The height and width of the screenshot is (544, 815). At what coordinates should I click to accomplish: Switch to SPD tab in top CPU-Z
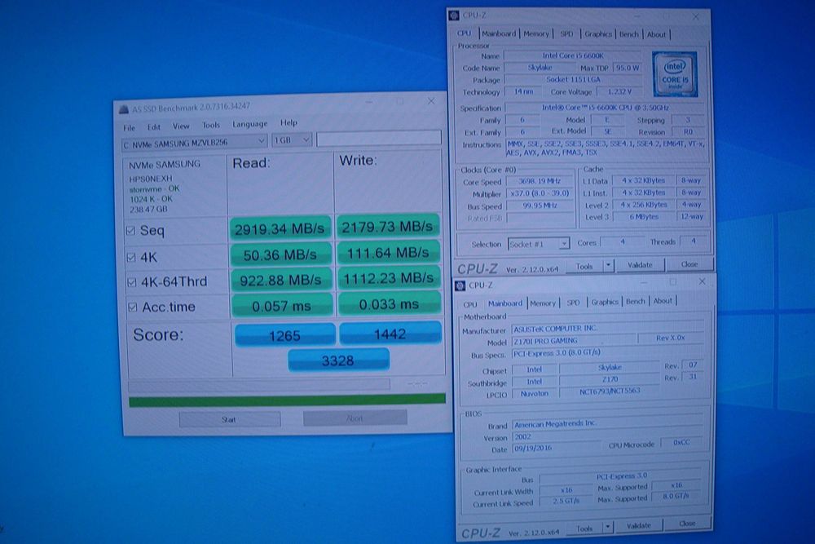566,33
